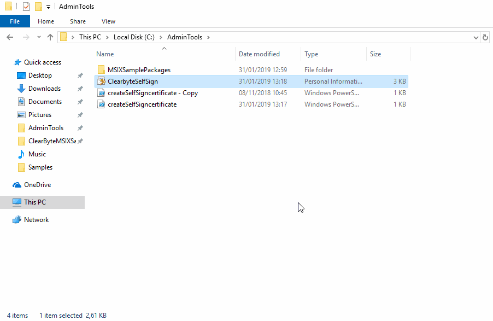Click the Network computer icon
The height and width of the screenshot is (321, 493).
pos(16,220)
